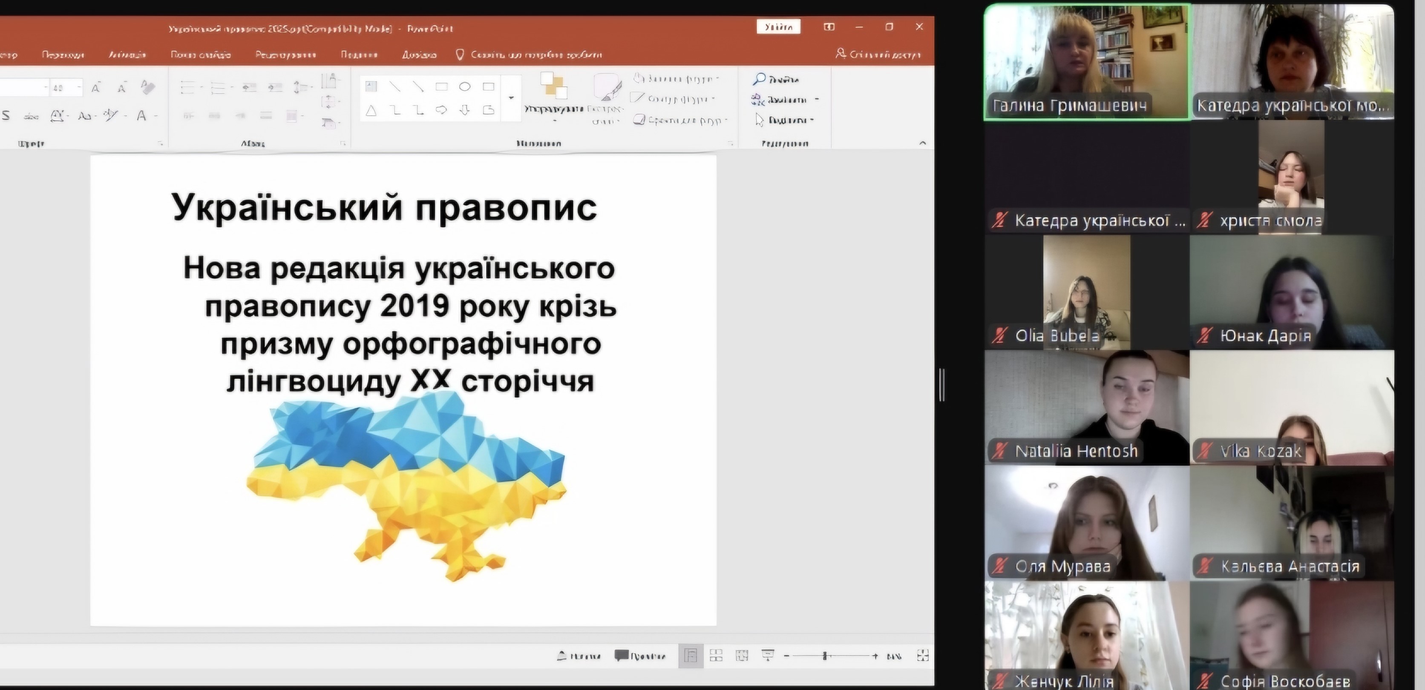Viewport: 1425px width, 690px height.
Task: Pick the triangle shape in shapes gallery
Action: tap(371, 111)
